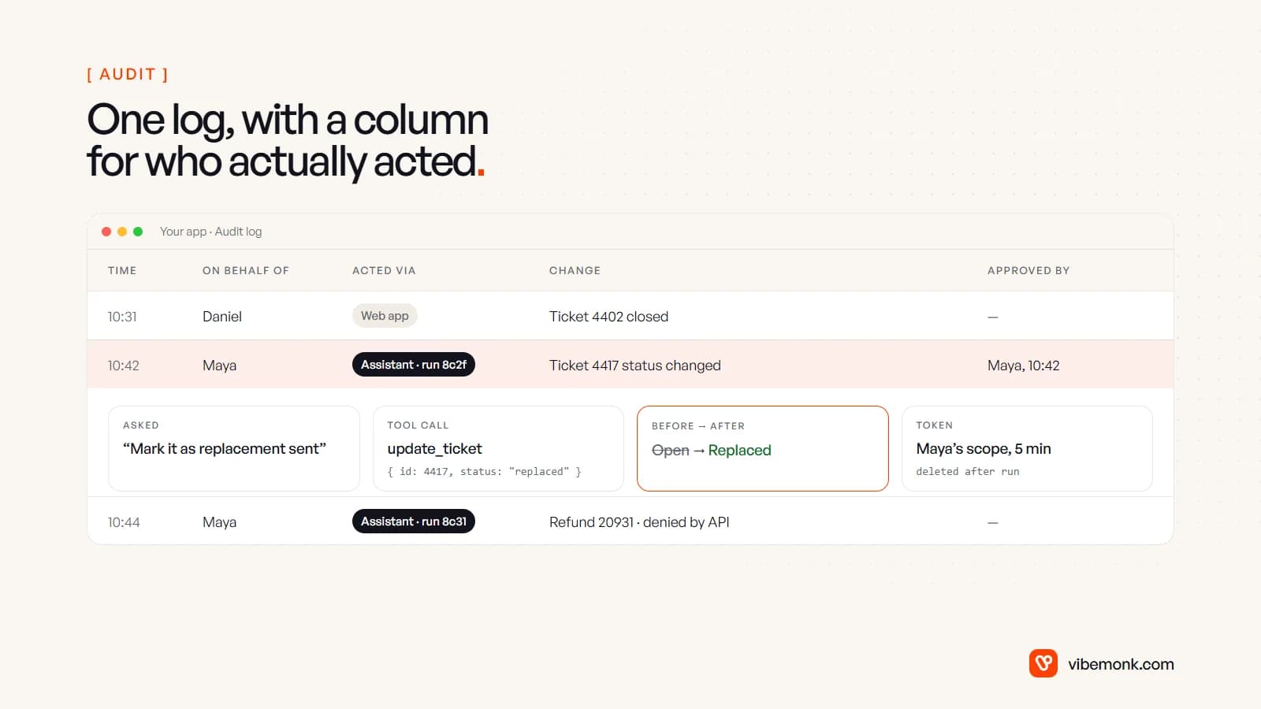Click the struck-through 'Open' status
This screenshot has height=709, width=1261.
point(671,451)
